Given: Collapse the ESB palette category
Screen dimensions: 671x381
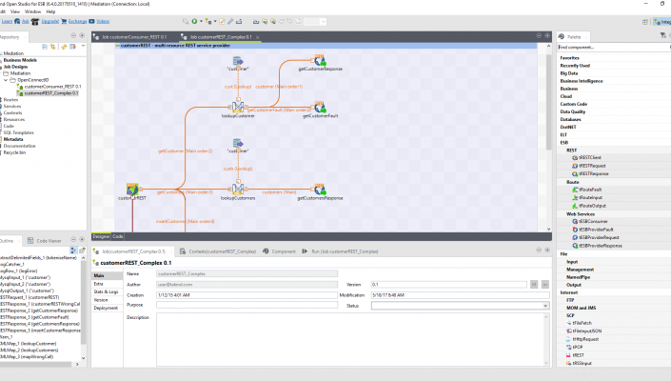Looking at the screenshot, I should [564, 143].
